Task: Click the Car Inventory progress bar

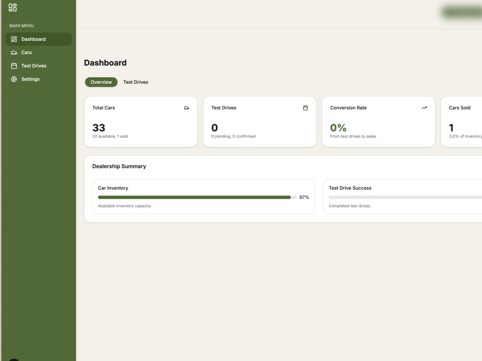Action: pyautogui.click(x=197, y=197)
